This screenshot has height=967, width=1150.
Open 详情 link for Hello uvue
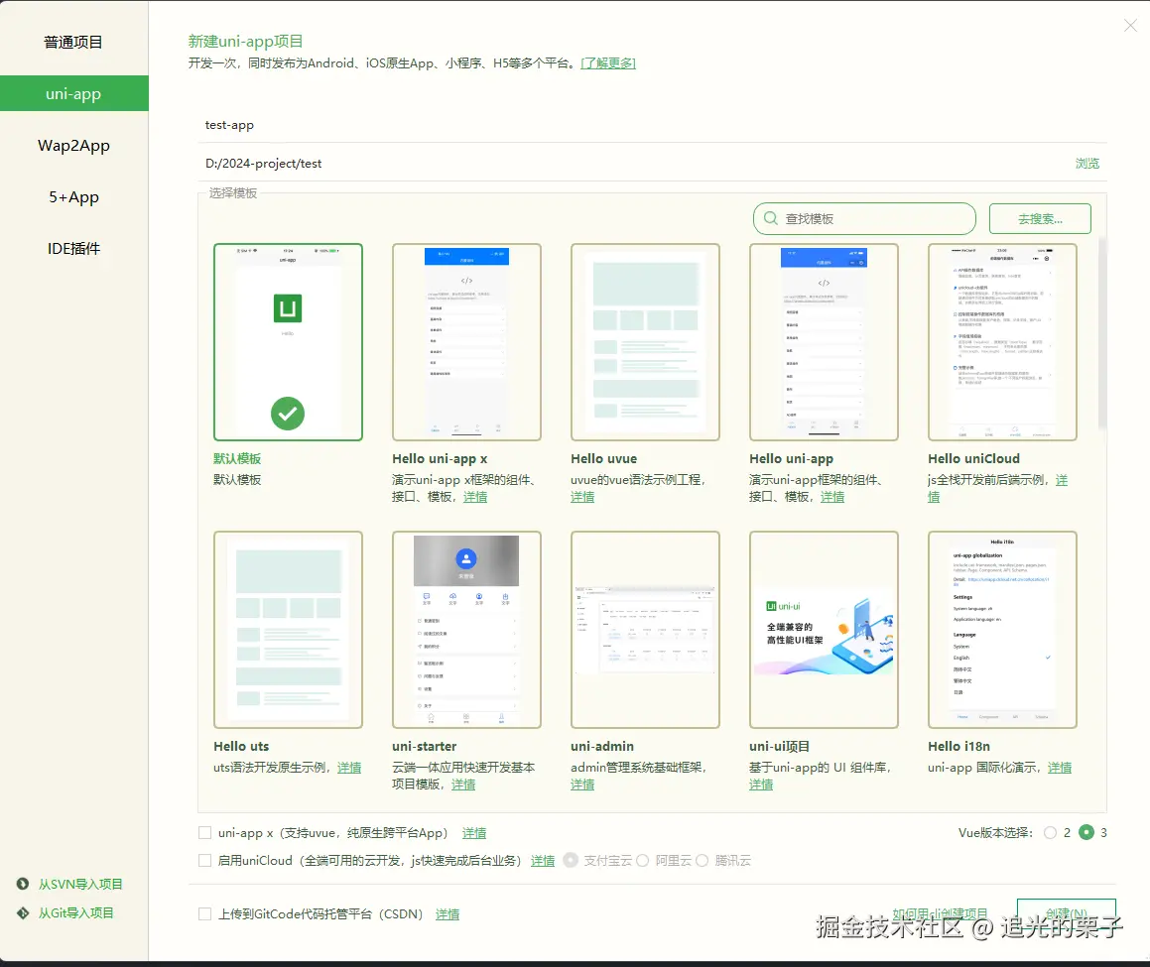583,497
